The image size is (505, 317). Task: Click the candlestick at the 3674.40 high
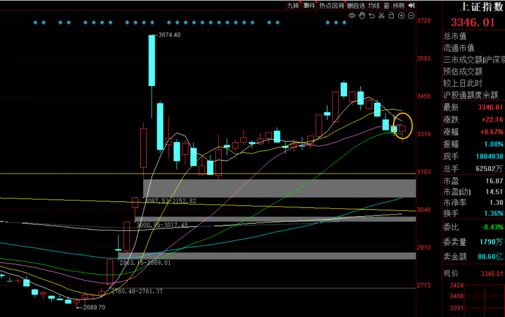tap(152, 61)
